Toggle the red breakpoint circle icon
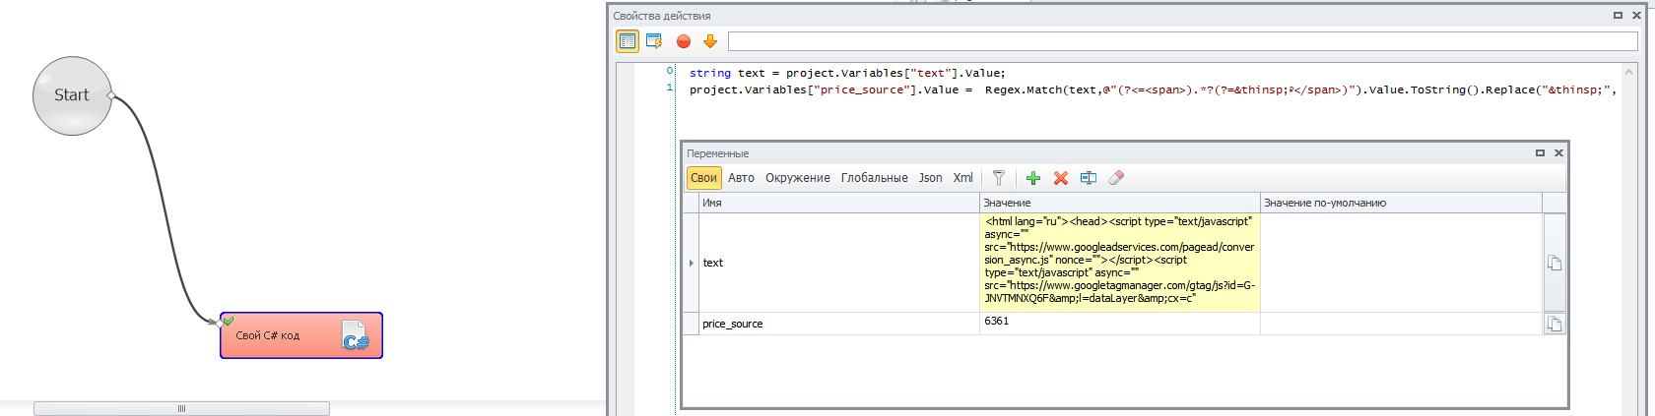 click(684, 41)
